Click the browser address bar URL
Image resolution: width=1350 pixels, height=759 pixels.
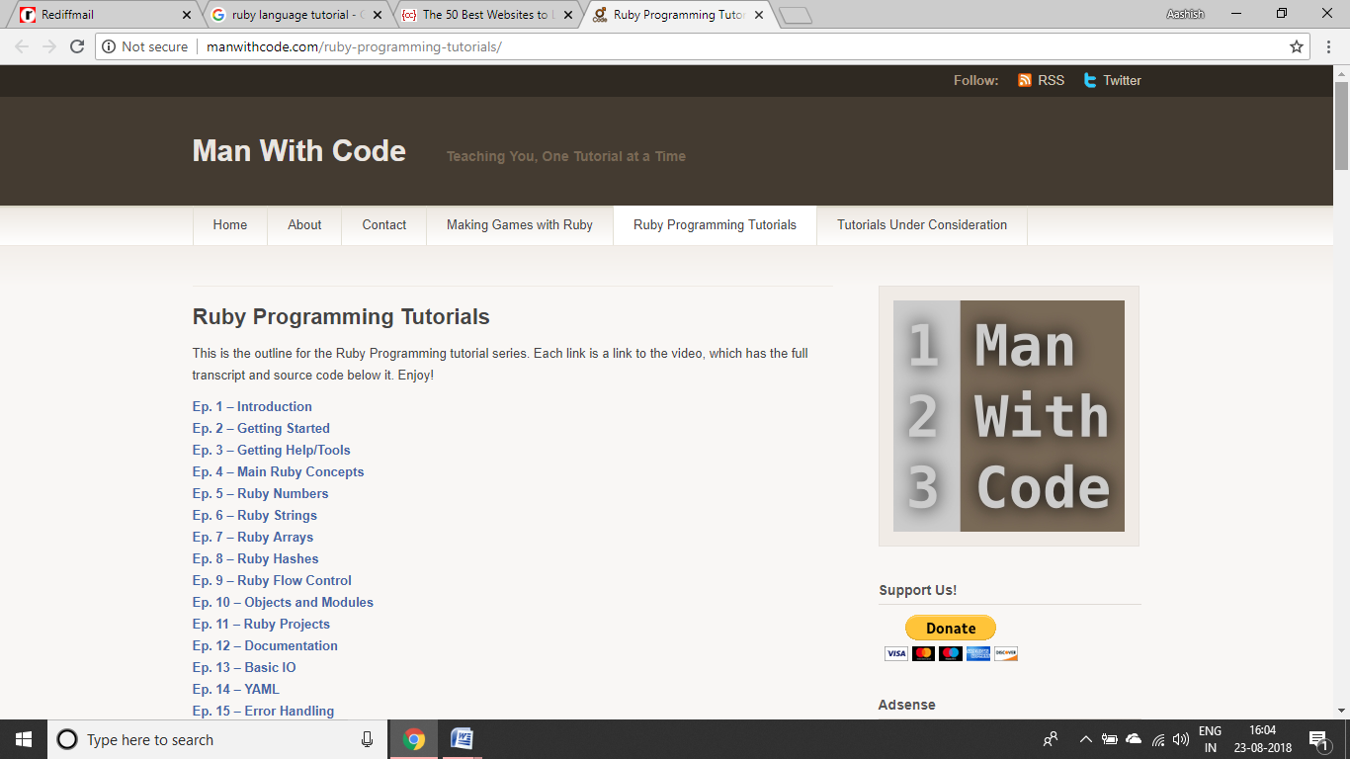click(x=354, y=46)
